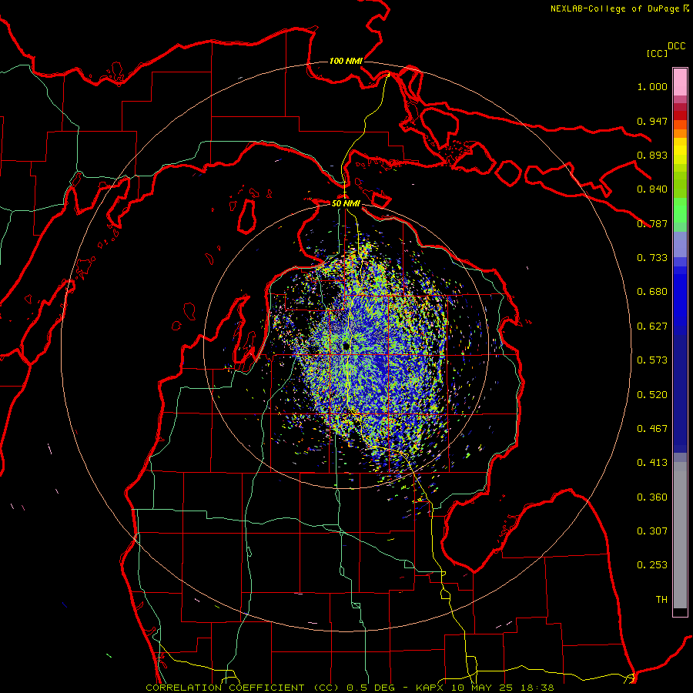Viewport: 693px width, 693px height.
Task: Click the gray segment of the color bar
Action: [x=680, y=535]
